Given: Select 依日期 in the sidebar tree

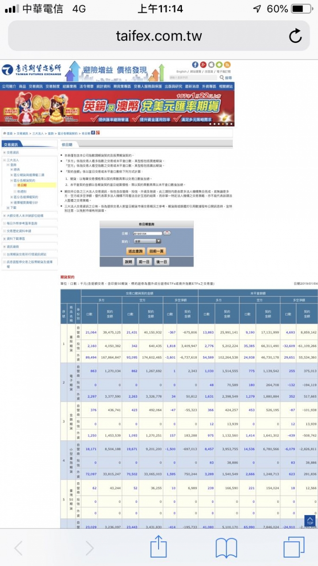Looking at the screenshot, I should 22,186.
